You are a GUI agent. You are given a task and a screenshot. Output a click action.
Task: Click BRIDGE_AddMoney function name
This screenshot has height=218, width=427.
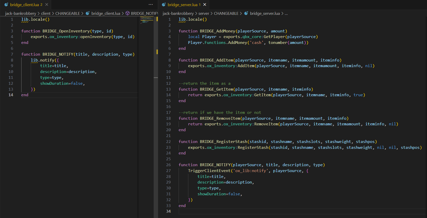point(217,31)
